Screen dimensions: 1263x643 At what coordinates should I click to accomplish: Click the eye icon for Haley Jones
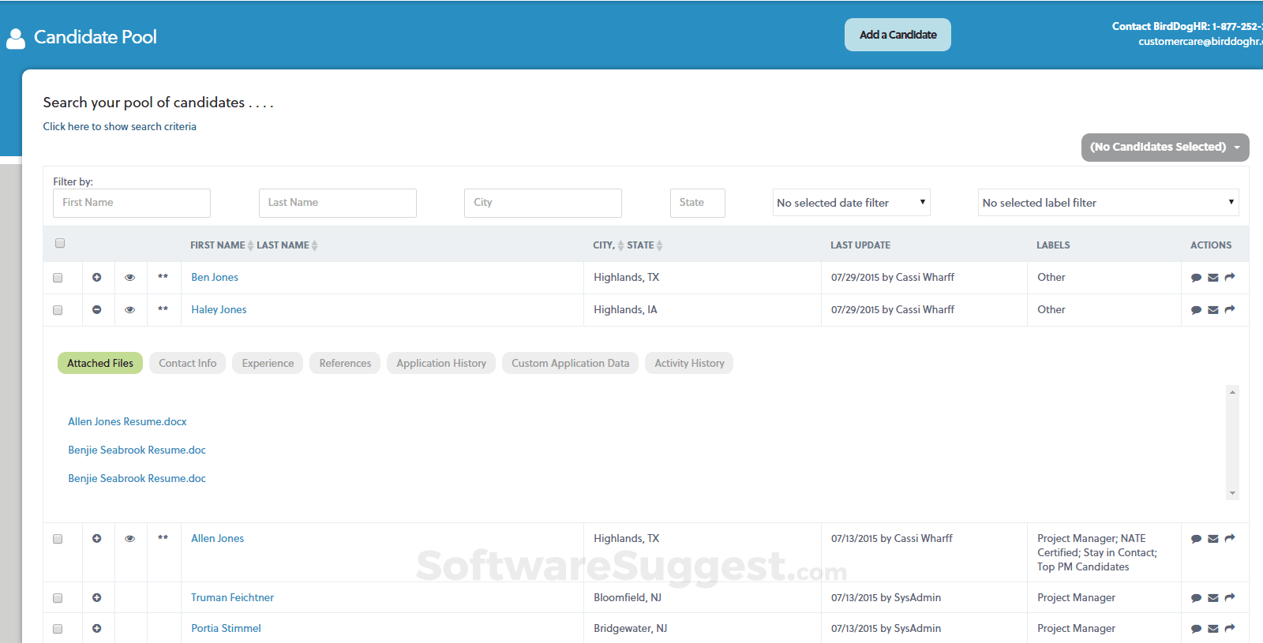[130, 310]
